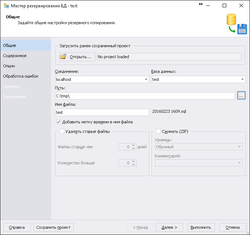Click the < Назад button
The width and height of the screenshot is (250, 235).
point(141,227)
